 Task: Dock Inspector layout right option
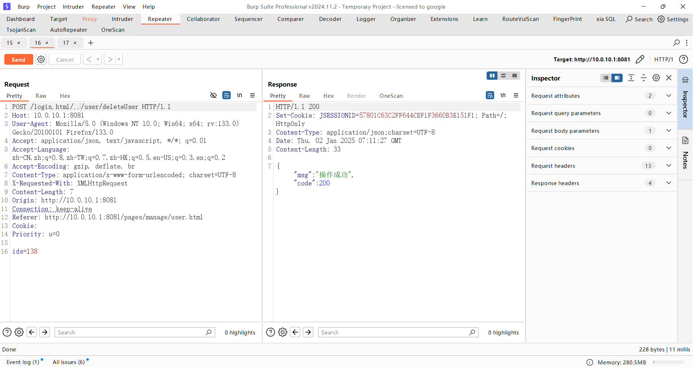tap(617, 78)
